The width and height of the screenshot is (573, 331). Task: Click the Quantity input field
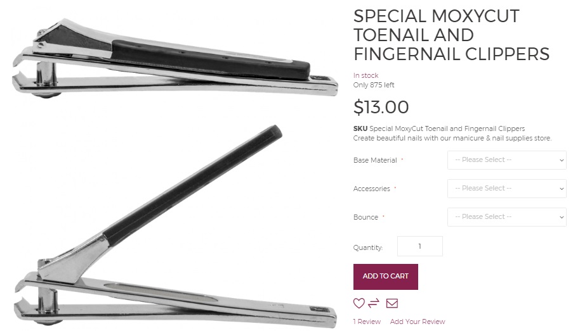420,246
